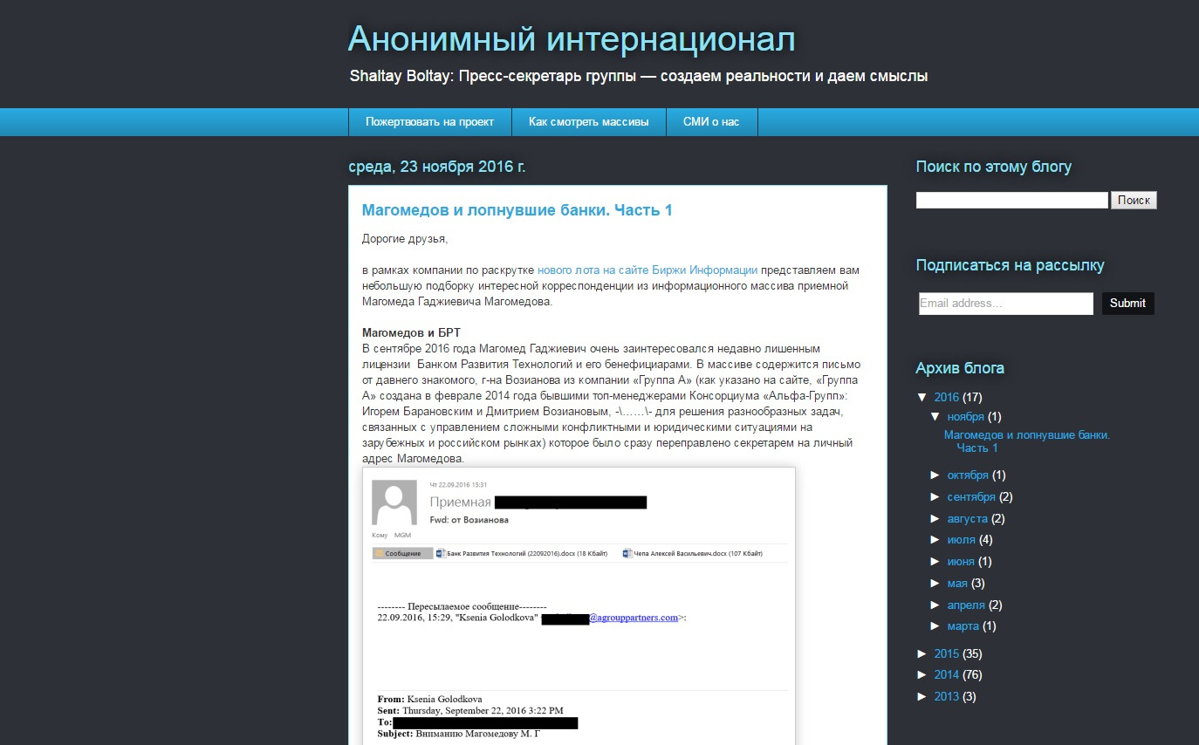Click the sender avatar in embedded email
1199x745 pixels.
point(394,502)
